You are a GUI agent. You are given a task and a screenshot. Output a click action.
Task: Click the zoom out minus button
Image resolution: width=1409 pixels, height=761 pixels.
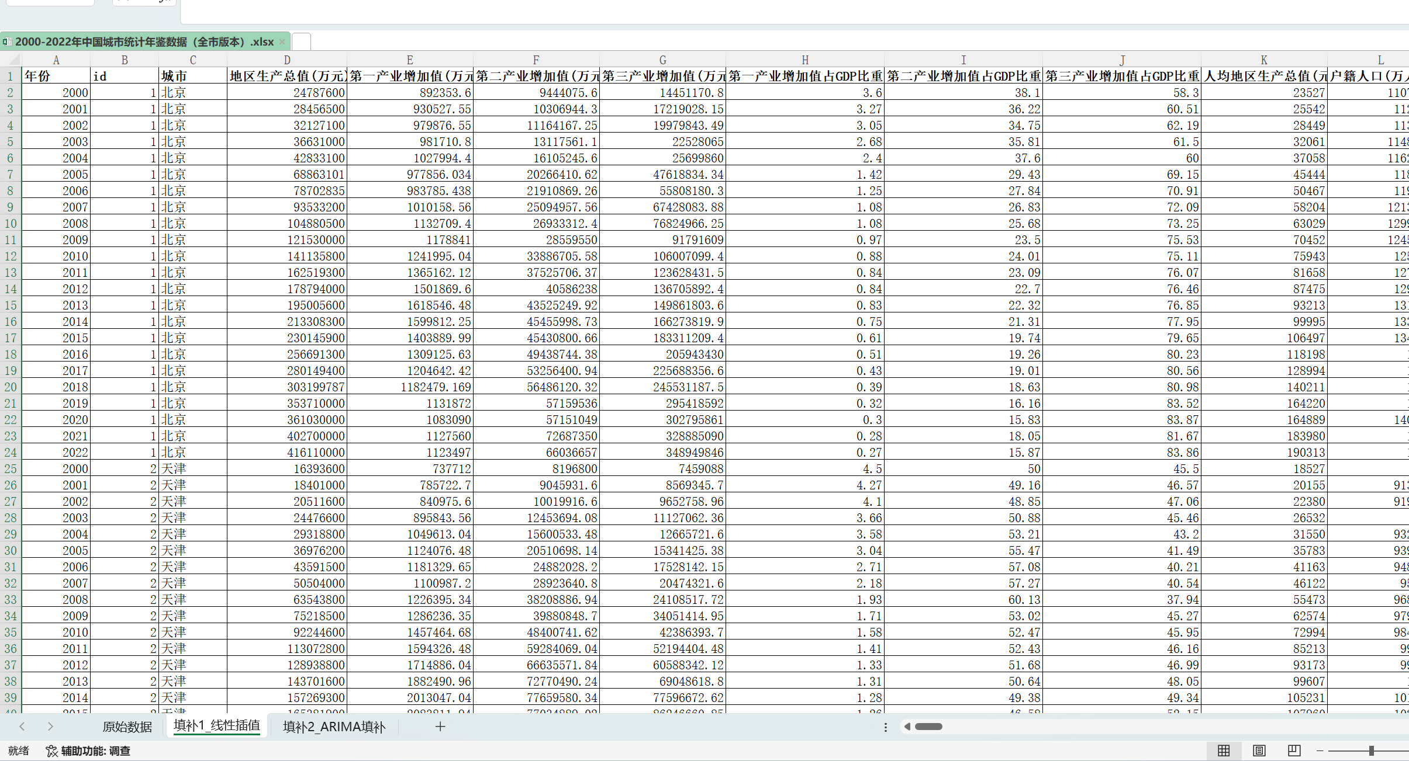(1320, 750)
